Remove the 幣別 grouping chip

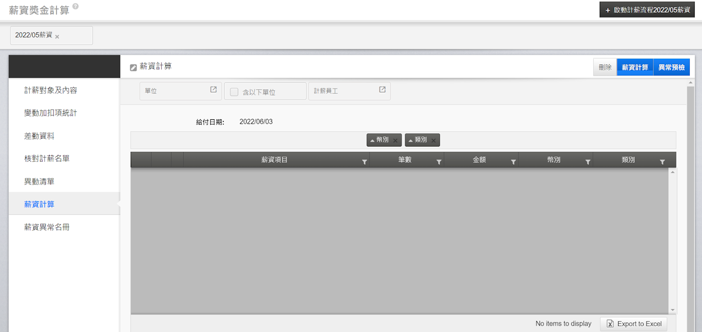[x=395, y=141]
